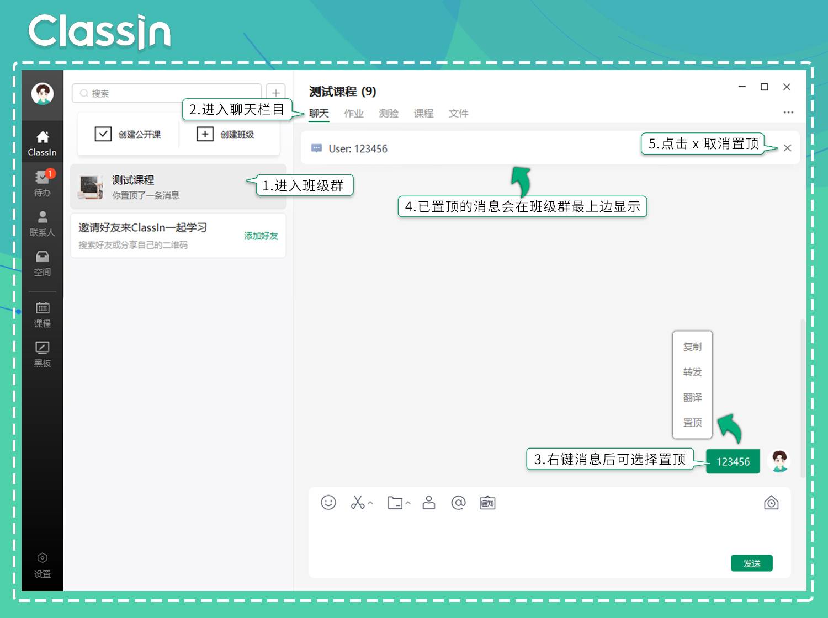
Task: Click the 测试课程 (9) group title
Action: click(x=342, y=91)
